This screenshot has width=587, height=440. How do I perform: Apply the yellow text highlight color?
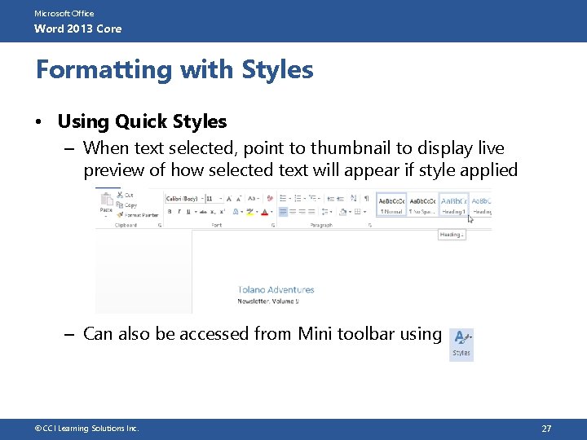pyautogui.click(x=249, y=212)
